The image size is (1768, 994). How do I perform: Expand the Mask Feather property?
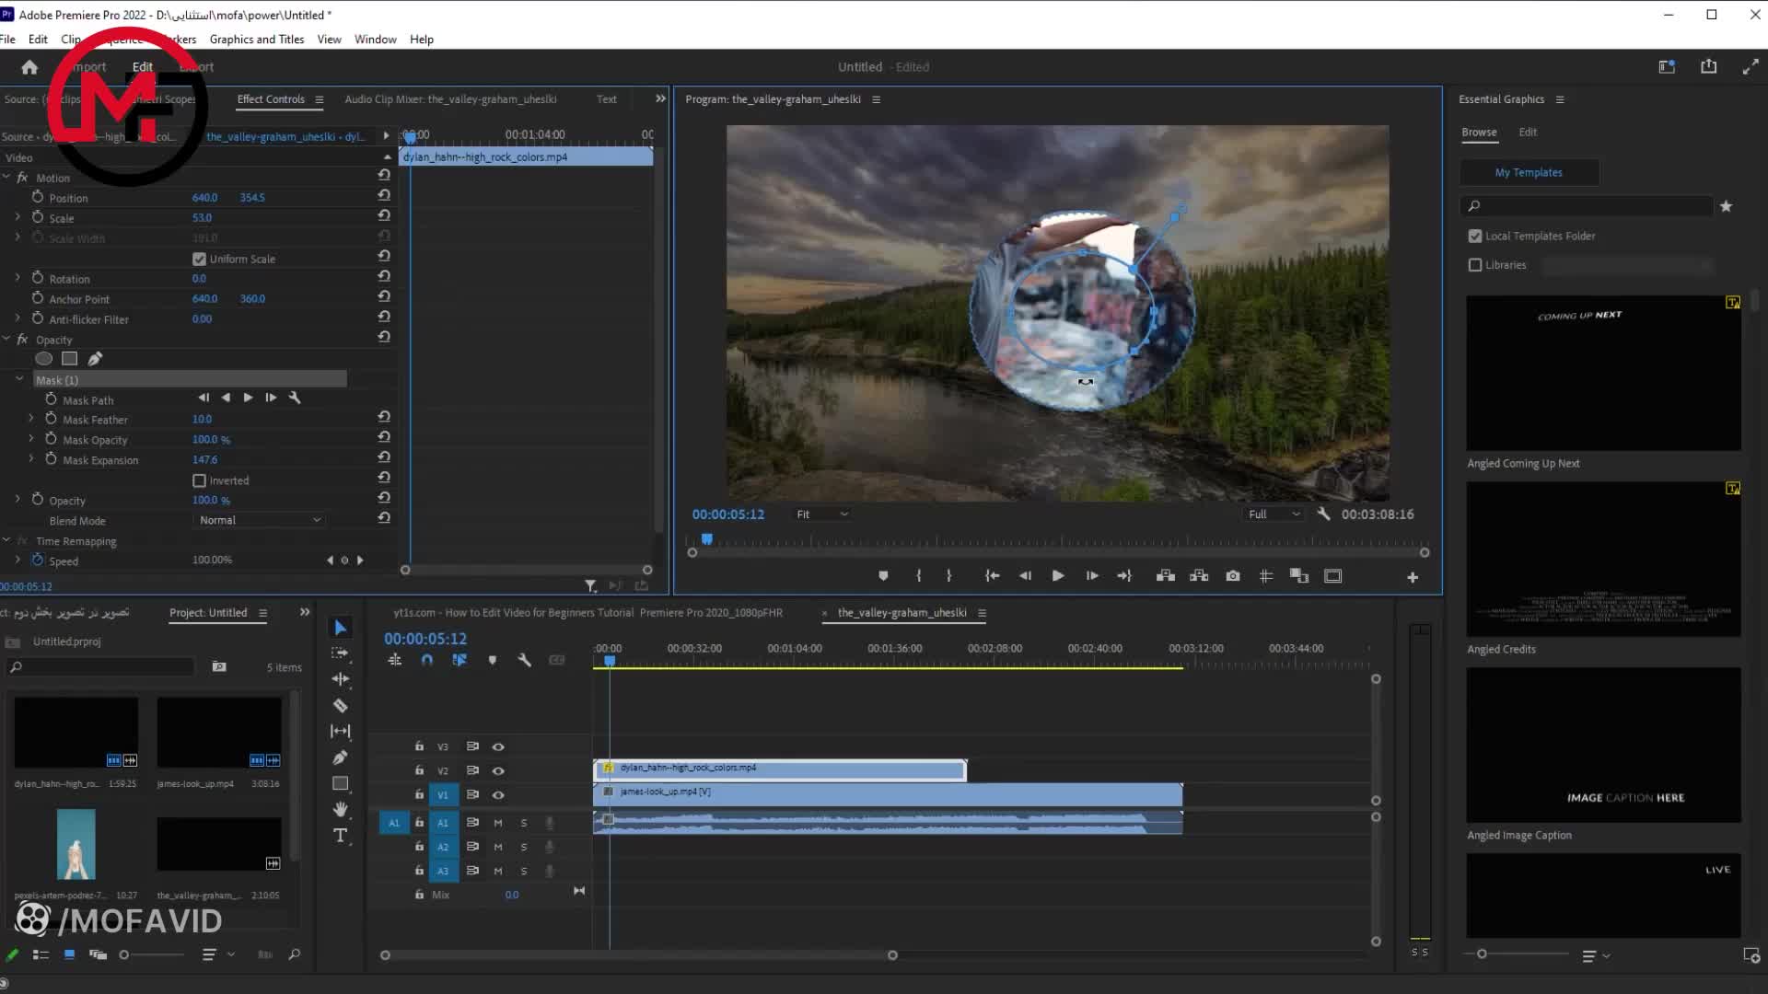(31, 419)
